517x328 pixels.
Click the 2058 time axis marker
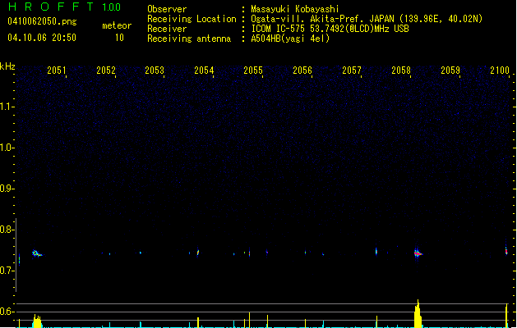click(x=401, y=71)
